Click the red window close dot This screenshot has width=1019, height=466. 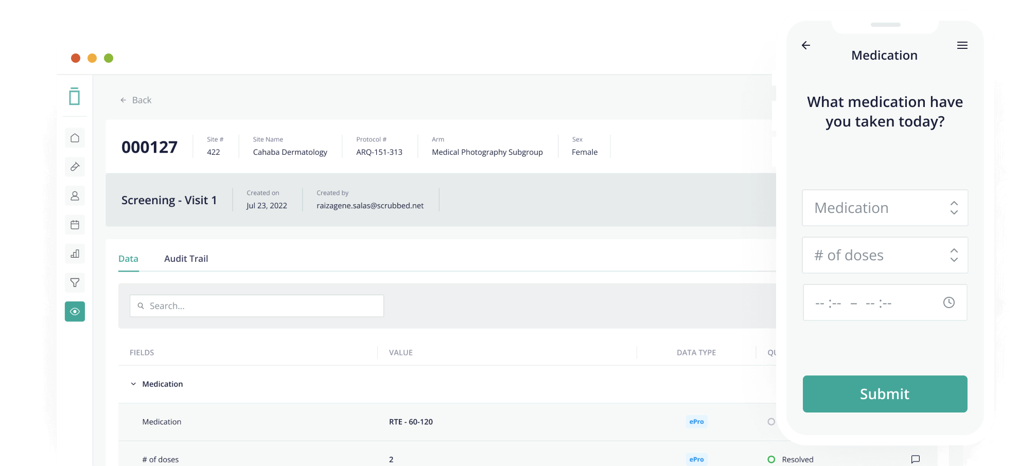(x=76, y=58)
